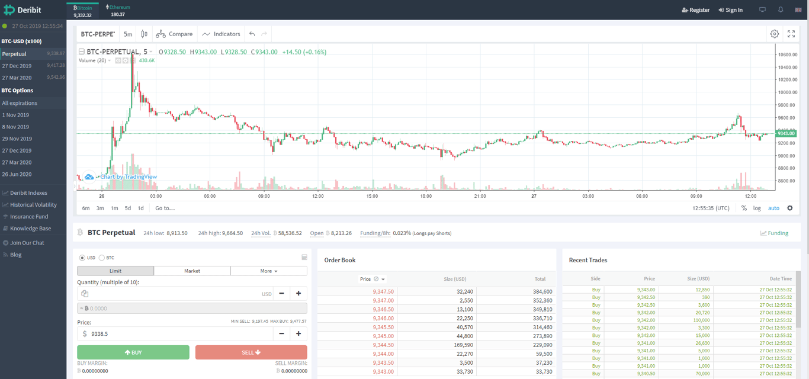Image resolution: width=809 pixels, height=379 pixels.
Task: Open Deribit Indexes from the sidebar
Action: click(28, 192)
